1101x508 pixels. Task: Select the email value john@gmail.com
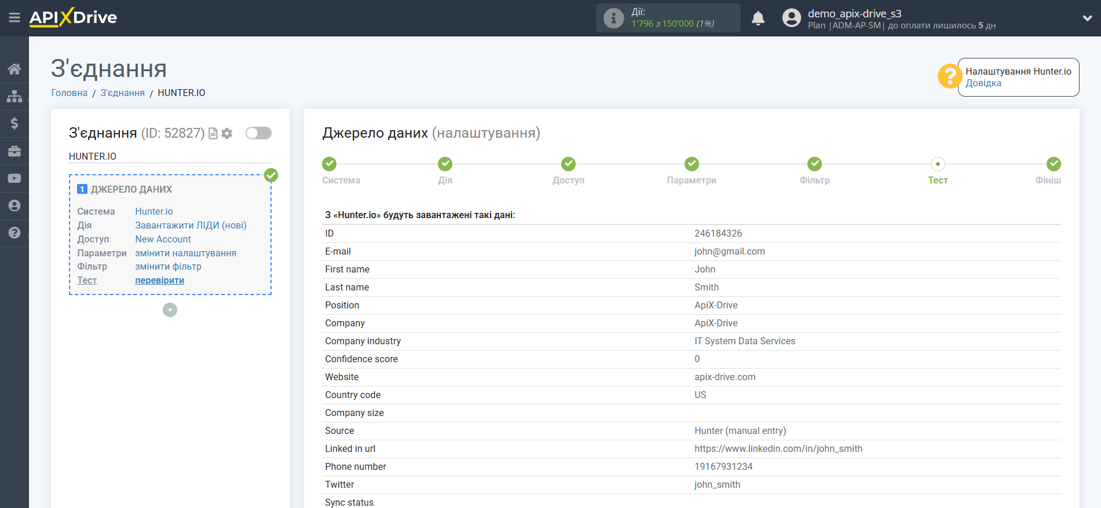pos(730,251)
